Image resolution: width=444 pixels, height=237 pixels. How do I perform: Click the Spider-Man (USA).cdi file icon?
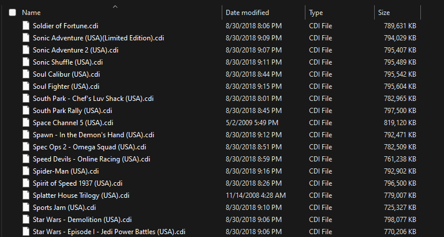26,171
